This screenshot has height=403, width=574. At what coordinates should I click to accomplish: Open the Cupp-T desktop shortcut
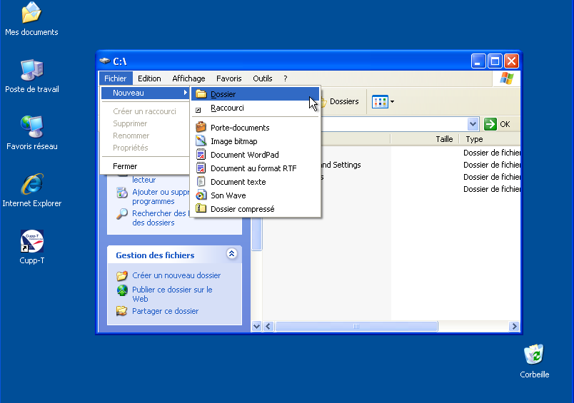point(31,243)
